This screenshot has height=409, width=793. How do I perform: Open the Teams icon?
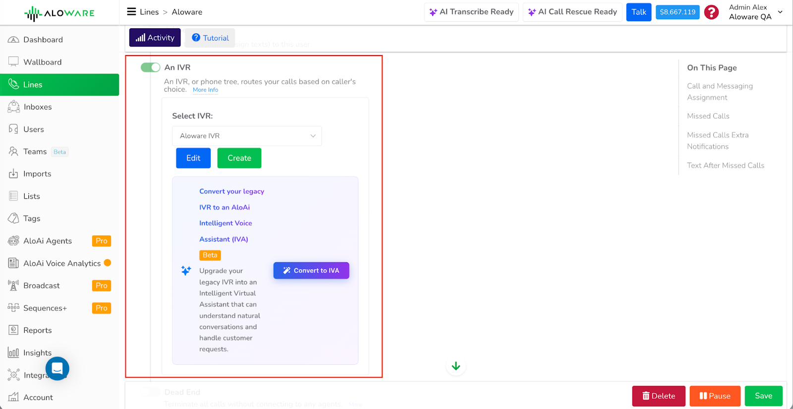coord(13,151)
